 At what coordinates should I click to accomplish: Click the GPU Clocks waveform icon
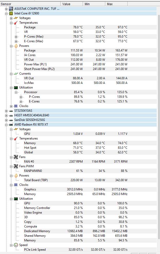tap(16, 185)
